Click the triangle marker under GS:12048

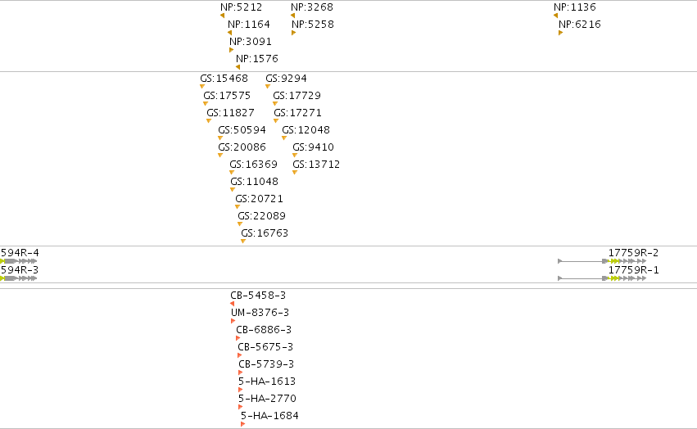click(284, 138)
